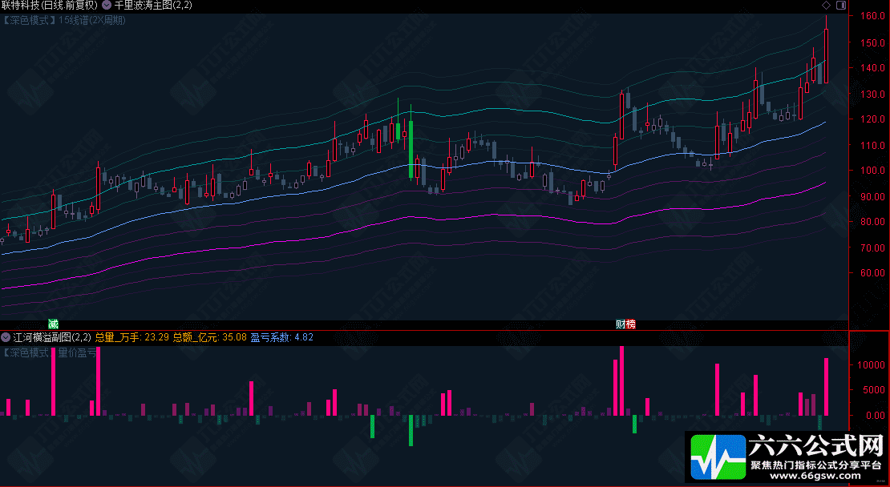This screenshot has height=487, width=890.
Task: Select the last red candlestick near 160
Action: [x=826, y=56]
